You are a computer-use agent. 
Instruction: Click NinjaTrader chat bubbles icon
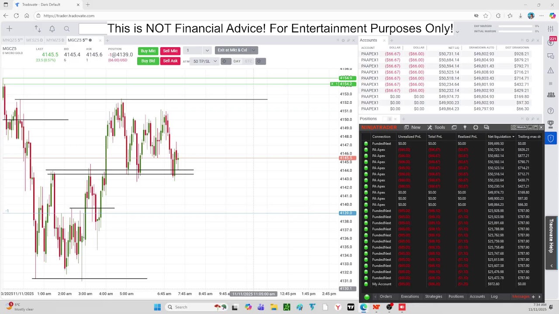pos(487,127)
